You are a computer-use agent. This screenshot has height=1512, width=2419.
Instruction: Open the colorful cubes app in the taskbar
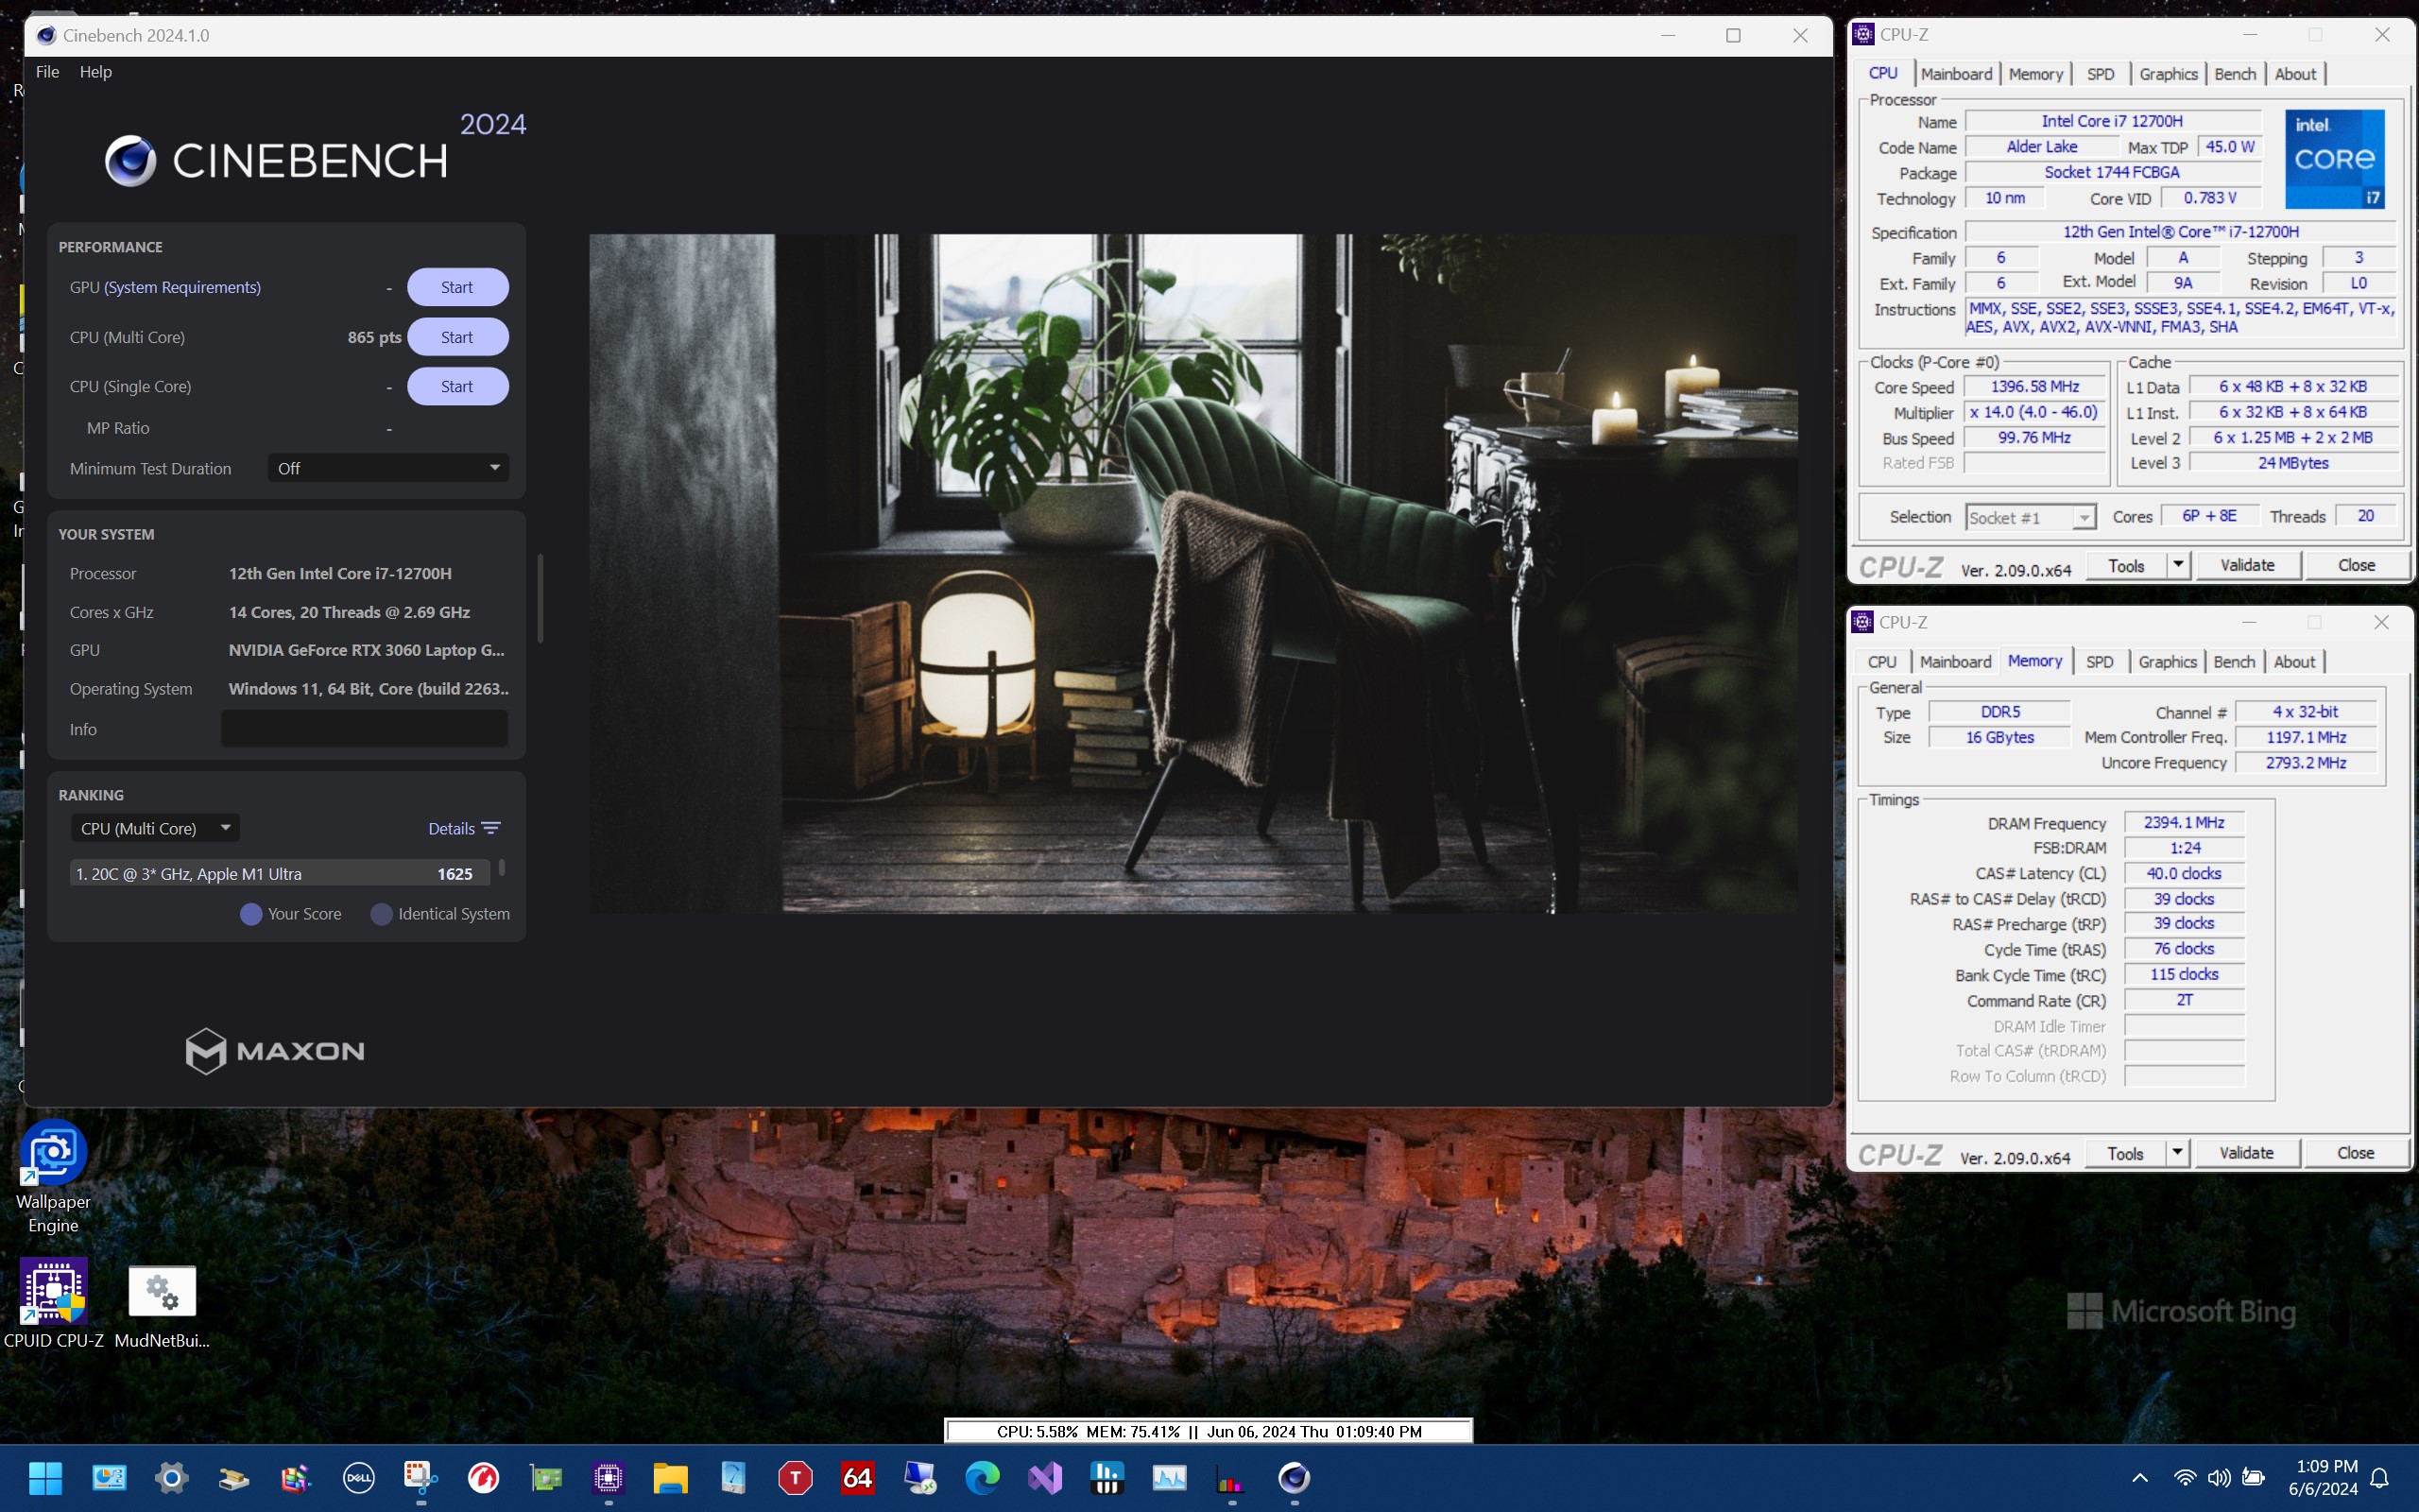[297, 1477]
